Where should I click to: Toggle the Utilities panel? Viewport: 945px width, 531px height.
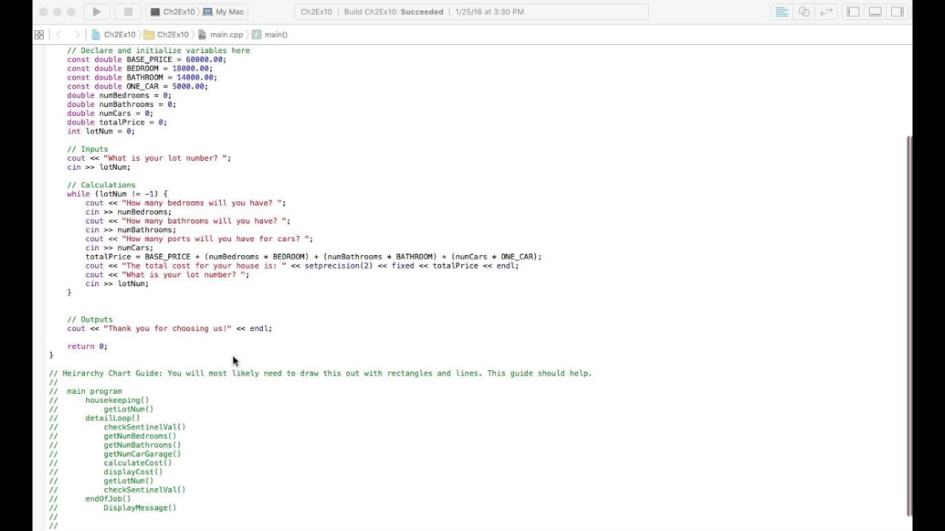(x=898, y=12)
